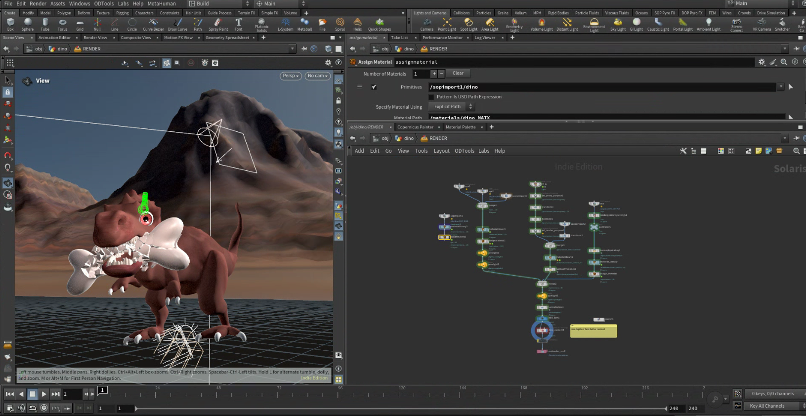
Task: Toggle Pattern Is USD Path Expression checkbox
Action: point(431,97)
